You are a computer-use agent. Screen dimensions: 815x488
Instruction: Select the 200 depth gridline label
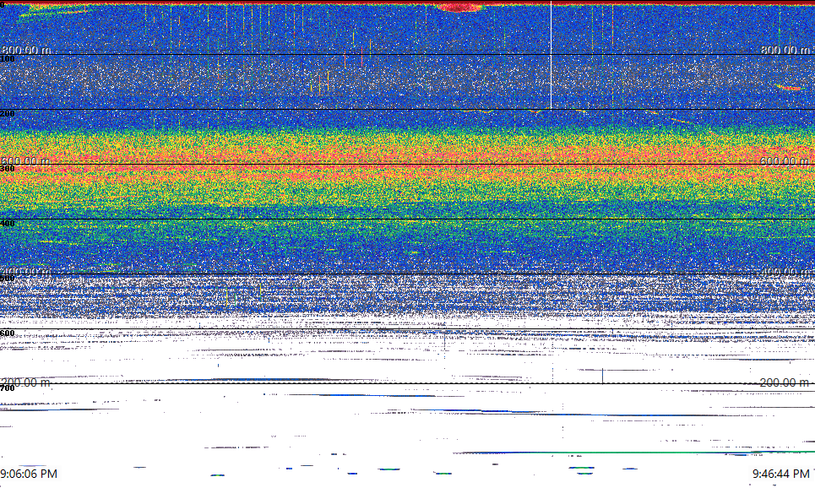point(8,114)
